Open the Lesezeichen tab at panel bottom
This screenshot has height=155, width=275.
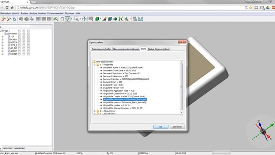tap(19, 148)
